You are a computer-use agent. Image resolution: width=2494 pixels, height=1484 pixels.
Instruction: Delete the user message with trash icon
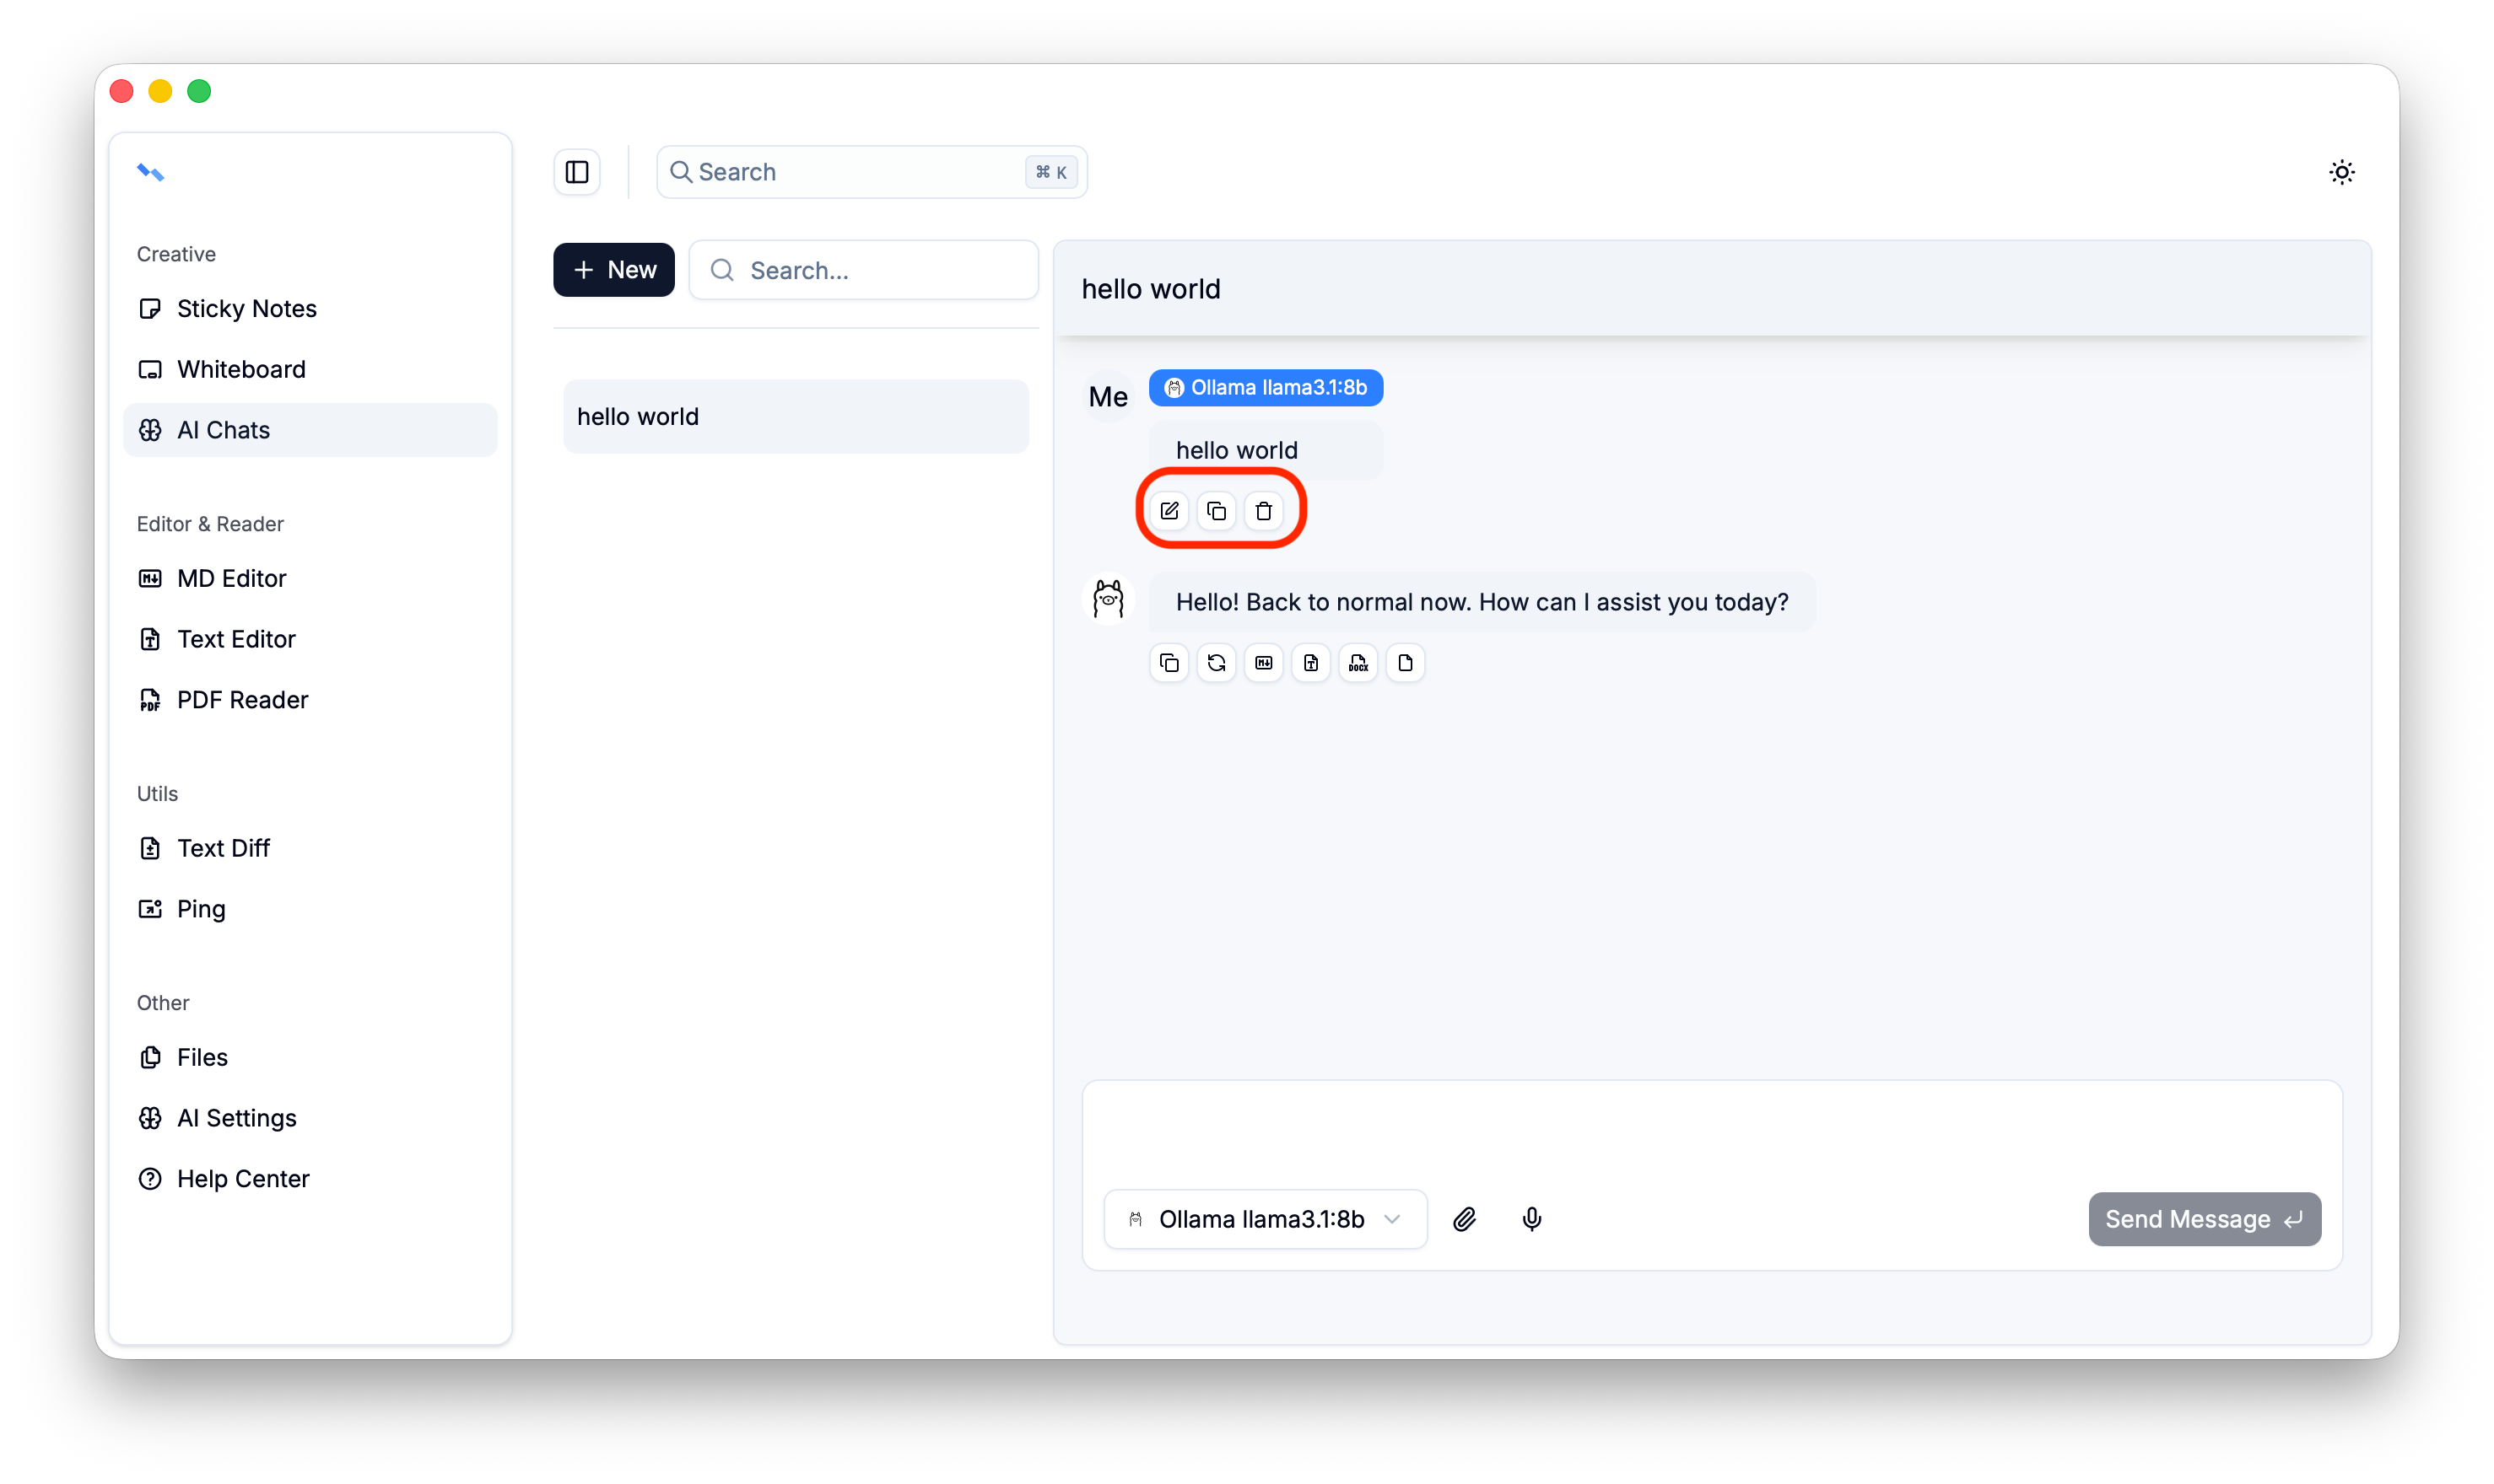1264,511
